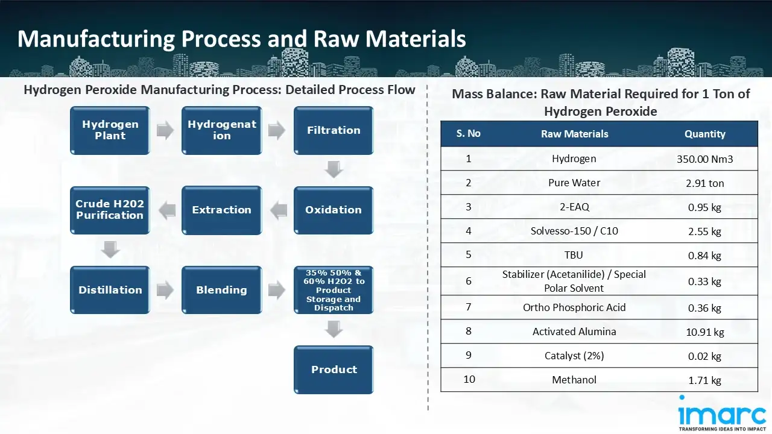Click the Product Storage and Dispatch box

coord(333,290)
